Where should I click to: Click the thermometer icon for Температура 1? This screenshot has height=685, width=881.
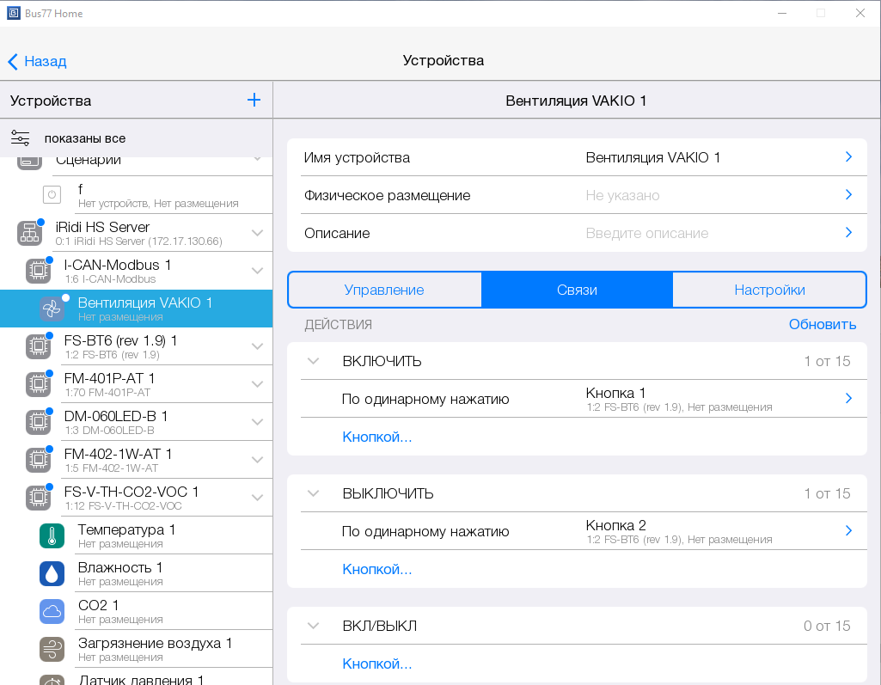coord(52,535)
